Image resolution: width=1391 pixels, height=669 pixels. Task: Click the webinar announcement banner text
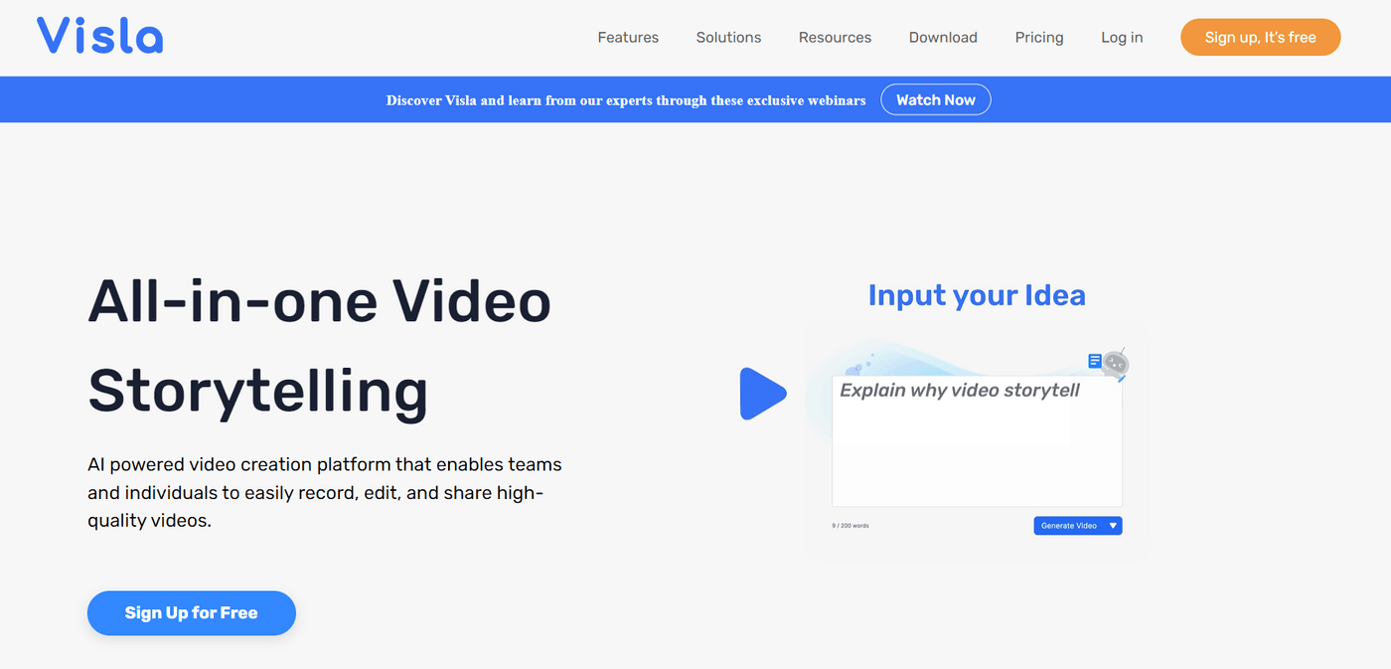(x=626, y=100)
